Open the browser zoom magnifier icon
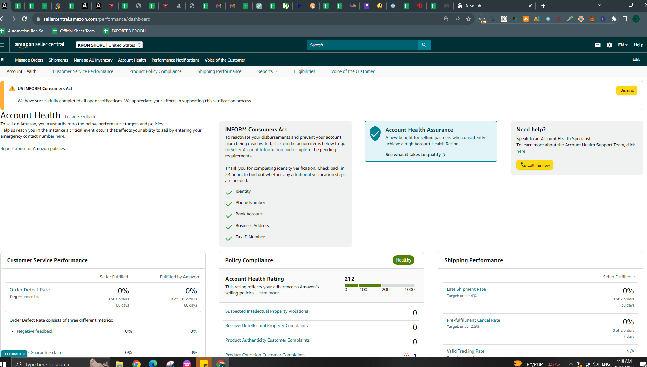 pos(446,19)
